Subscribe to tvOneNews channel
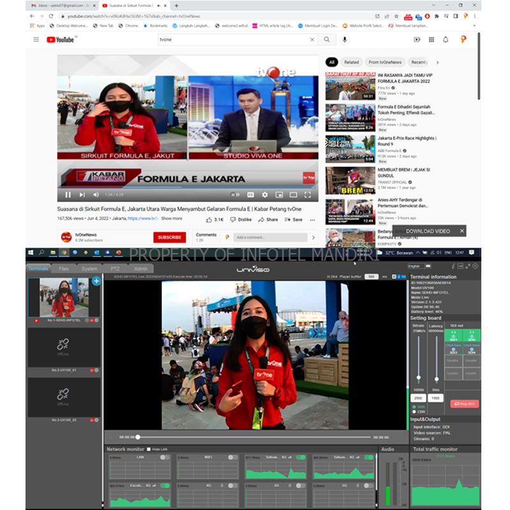 tap(170, 237)
